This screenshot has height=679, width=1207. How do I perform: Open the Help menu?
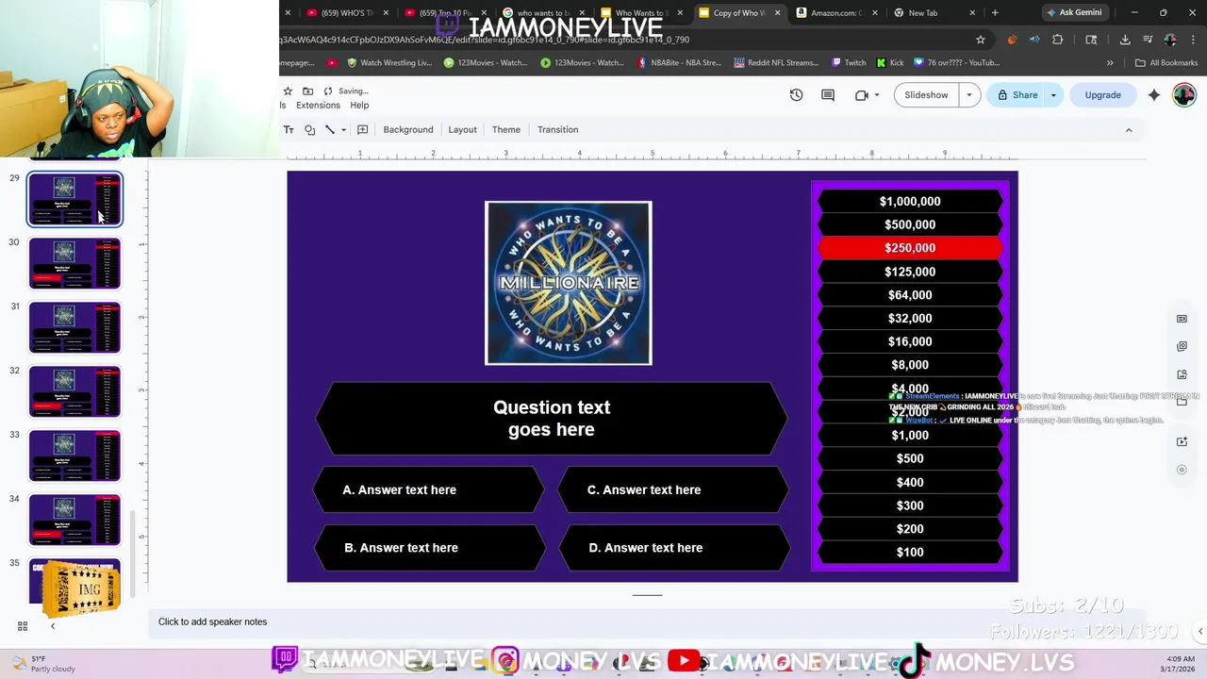[359, 105]
